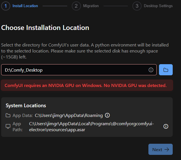Click info icon inside install path field

(151, 70)
